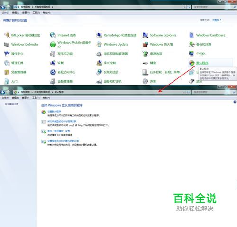Click the AutoPlay icon beside 更改“自动播放”设置
Screen dimensions: 237x227
point(44,132)
